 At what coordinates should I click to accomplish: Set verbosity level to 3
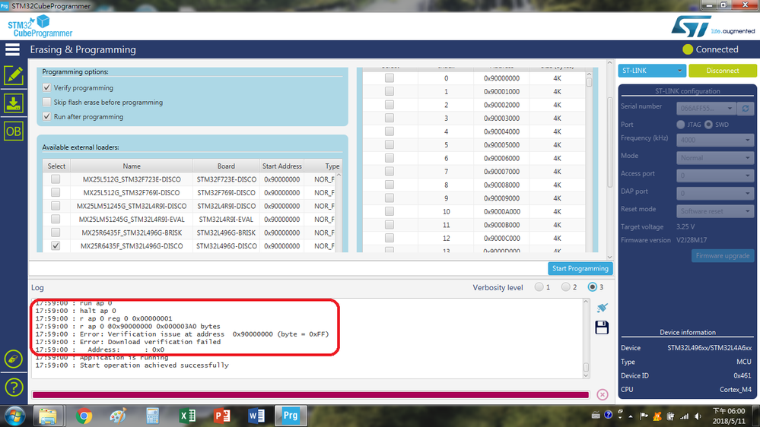pyautogui.click(x=593, y=287)
